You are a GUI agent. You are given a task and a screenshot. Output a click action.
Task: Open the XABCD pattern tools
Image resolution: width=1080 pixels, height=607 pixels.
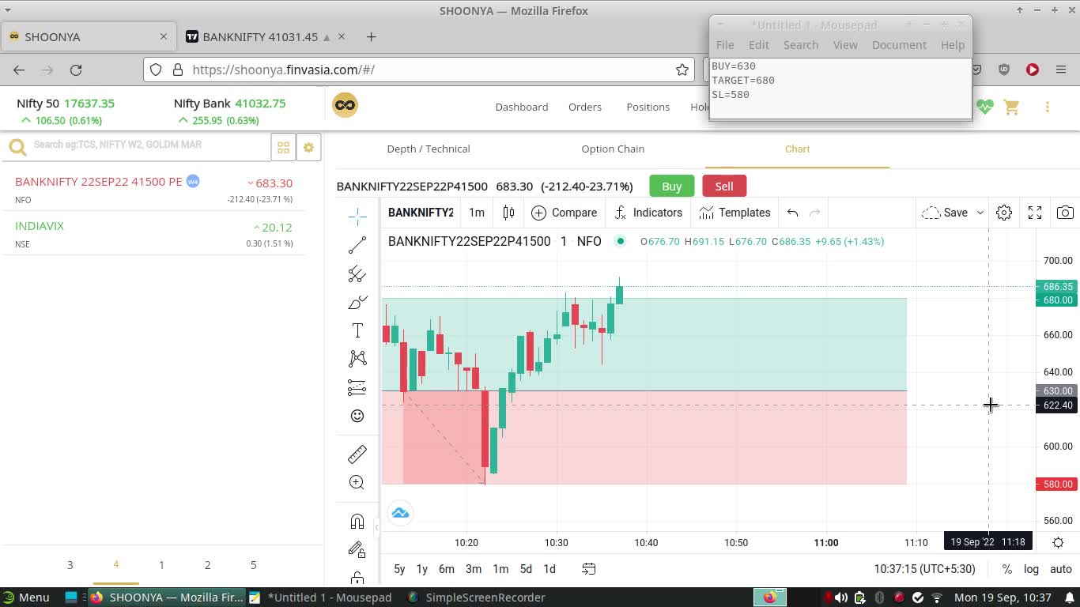coord(357,359)
